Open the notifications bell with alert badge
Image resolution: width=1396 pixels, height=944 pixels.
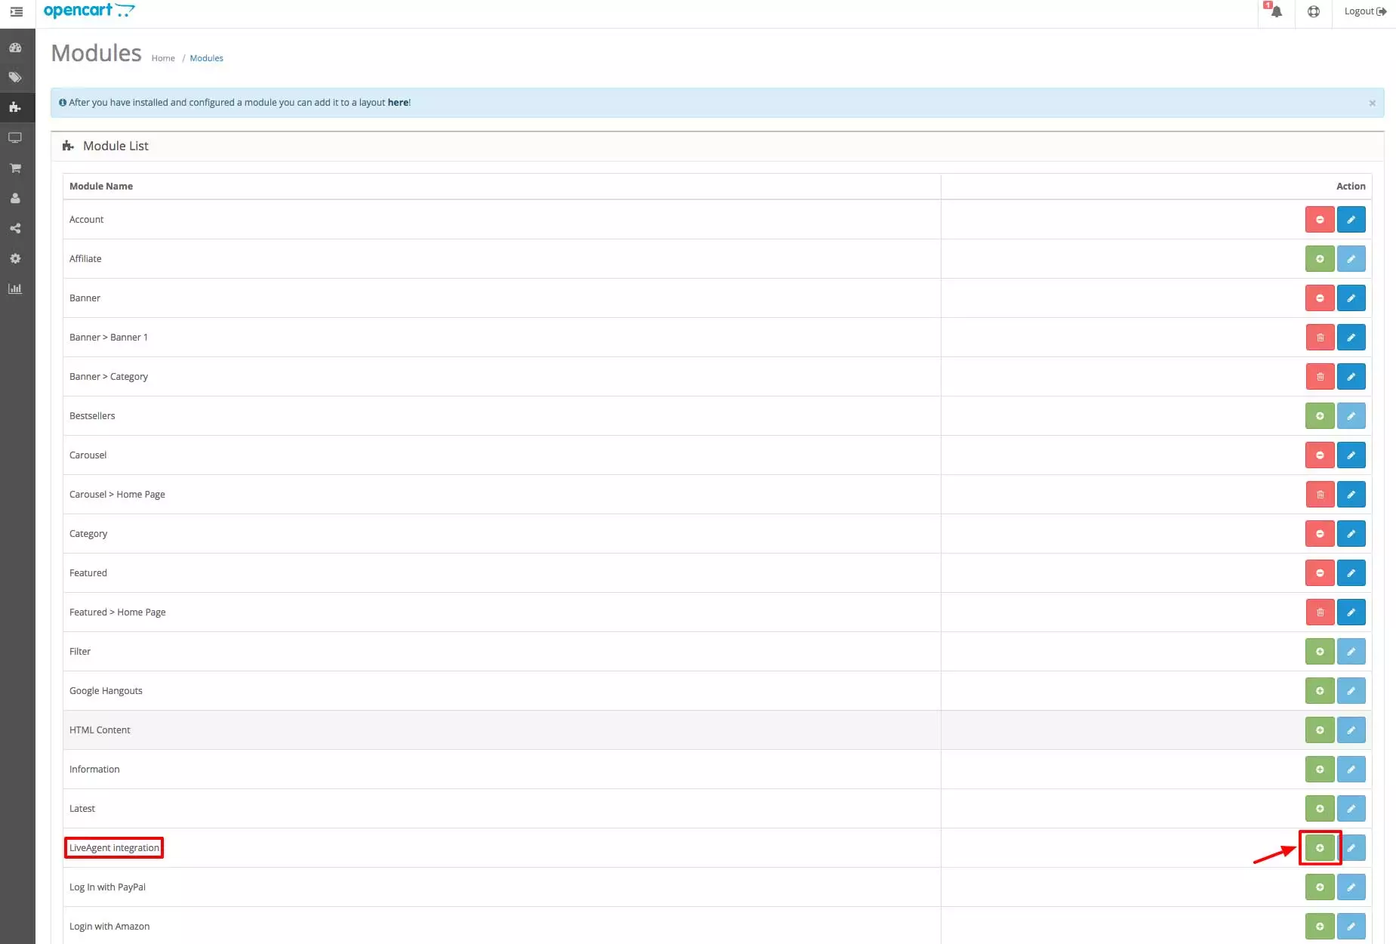[1274, 12]
